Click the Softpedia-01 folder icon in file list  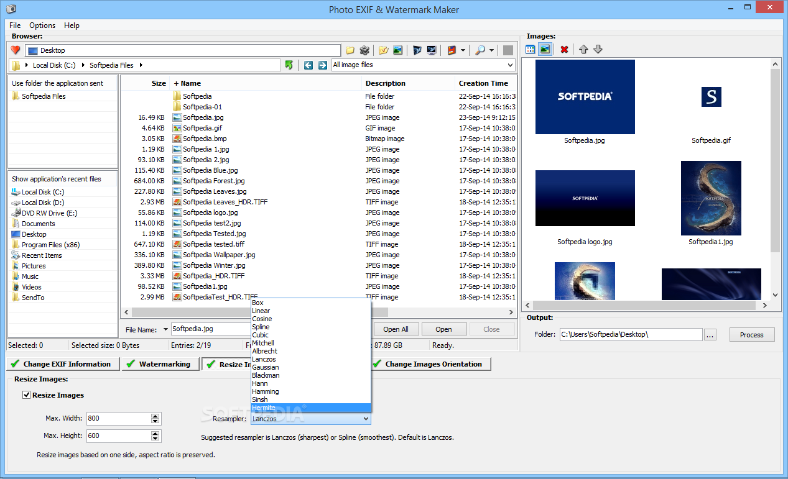point(177,107)
